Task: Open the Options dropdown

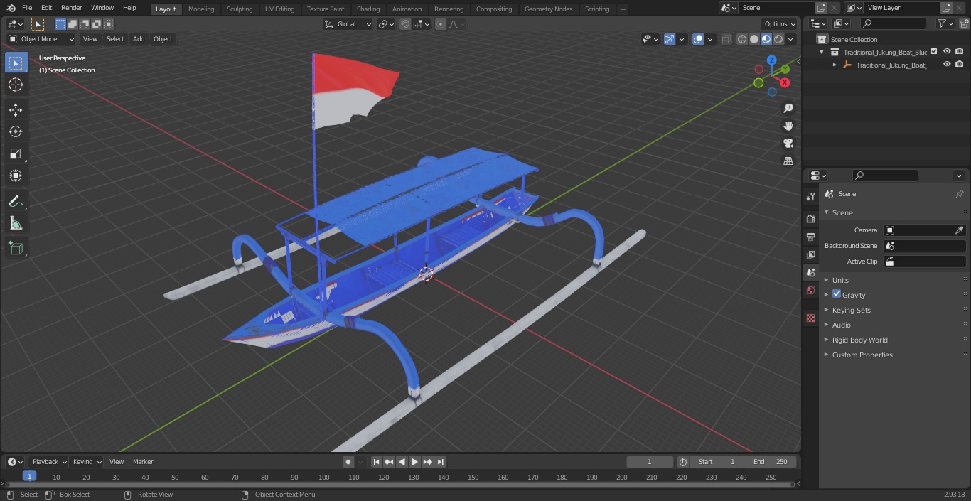Action: click(x=780, y=24)
